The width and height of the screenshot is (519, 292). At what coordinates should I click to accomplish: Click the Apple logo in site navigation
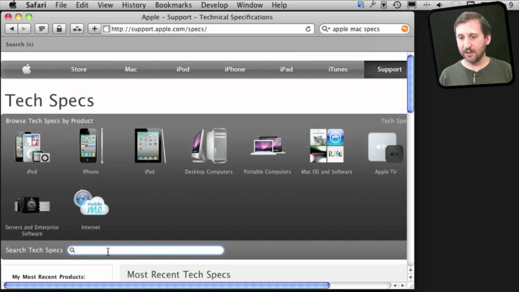[27, 69]
